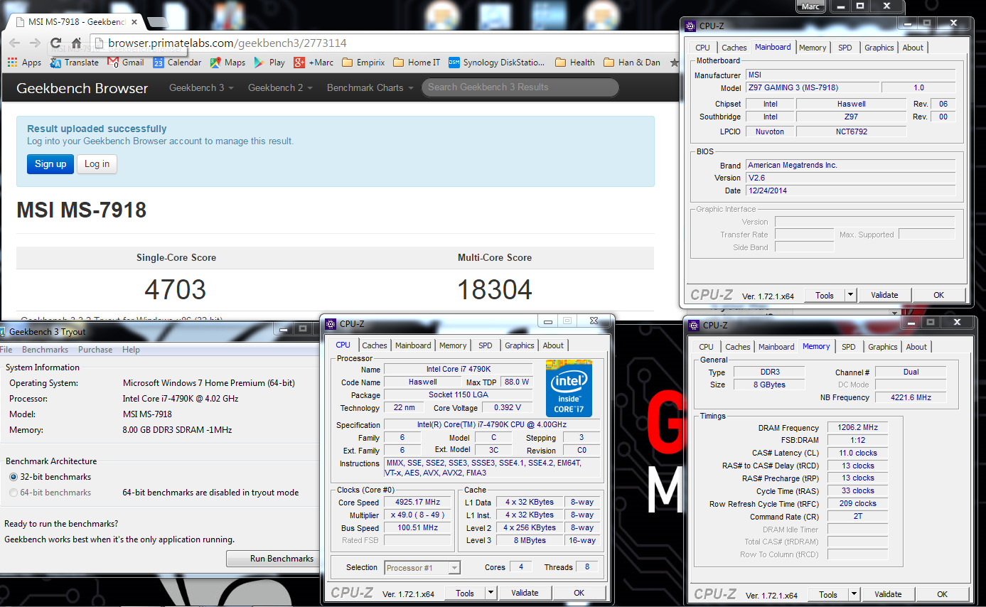Click the Tools button in the CPU window
The width and height of the screenshot is (986, 607).
click(x=465, y=593)
